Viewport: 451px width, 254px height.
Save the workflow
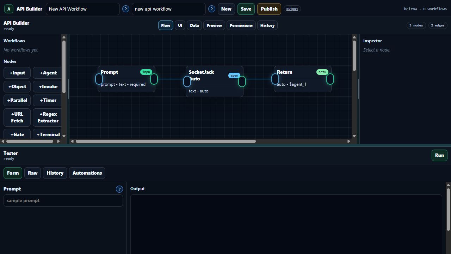click(246, 9)
